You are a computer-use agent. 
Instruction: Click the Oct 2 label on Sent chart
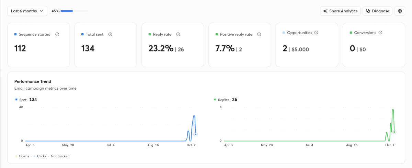pos(191,145)
